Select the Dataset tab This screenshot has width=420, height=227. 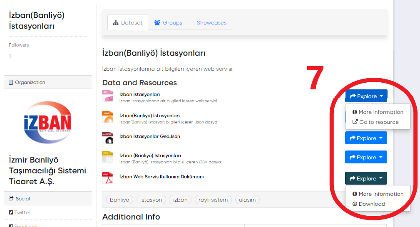point(128,23)
